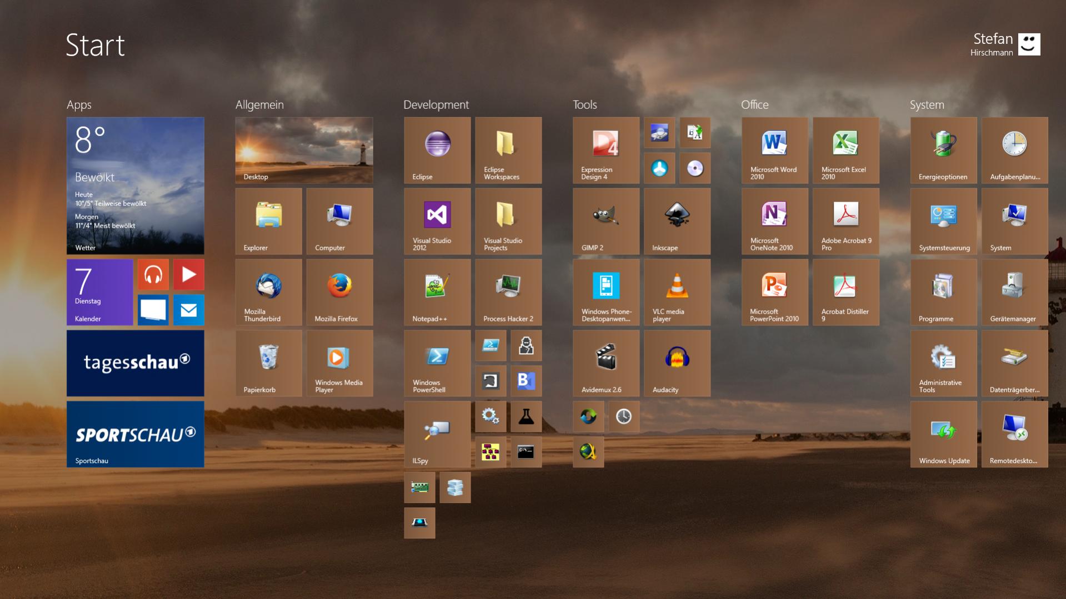
Task: Click the Office group heading
Action: (755, 105)
